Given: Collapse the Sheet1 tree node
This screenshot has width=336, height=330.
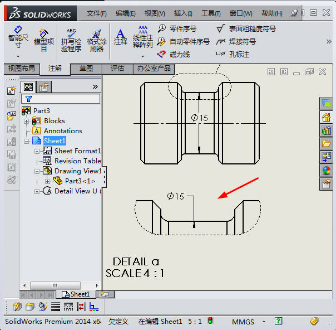Looking at the screenshot, I should [26, 141].
